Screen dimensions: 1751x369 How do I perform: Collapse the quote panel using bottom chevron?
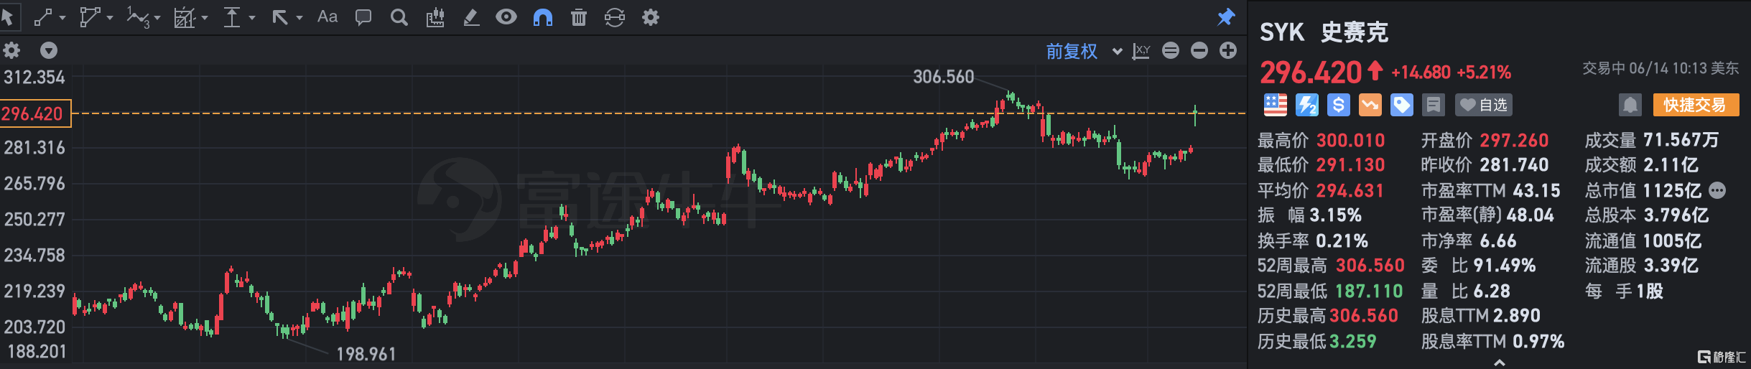1500,363
